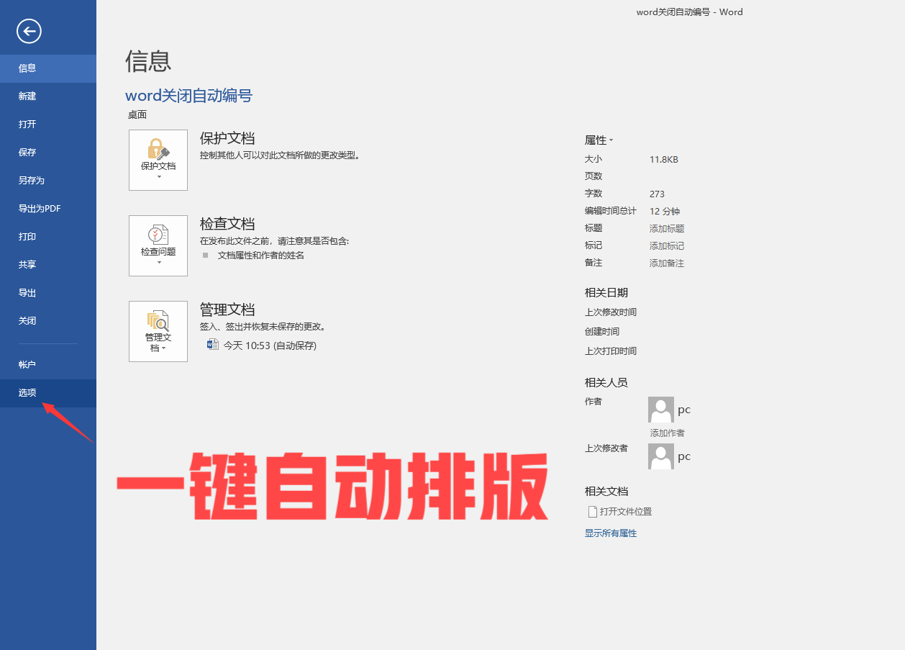905x650 pixels.
Task: Click the 上次修改者 pc avatar picture
Action: point(660,456)
